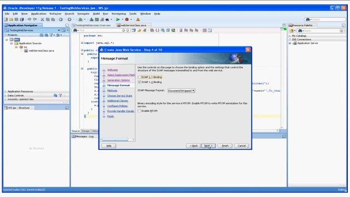Expand the Recently Opened Files section
The width and height of the screenshot is (350, 197).
[5, 99]
